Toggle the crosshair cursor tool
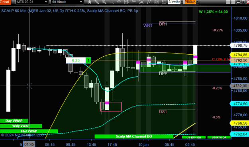Viewport: 249px width, 147px height. 119,2
